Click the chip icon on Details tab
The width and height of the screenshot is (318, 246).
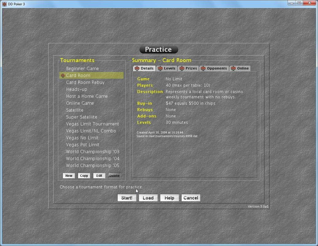[x=137, y=68]
